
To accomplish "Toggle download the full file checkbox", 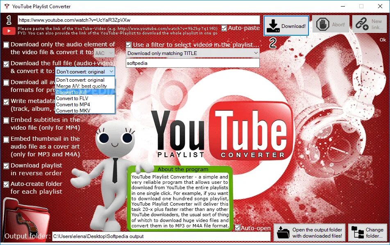I will (x=6, y=64).
